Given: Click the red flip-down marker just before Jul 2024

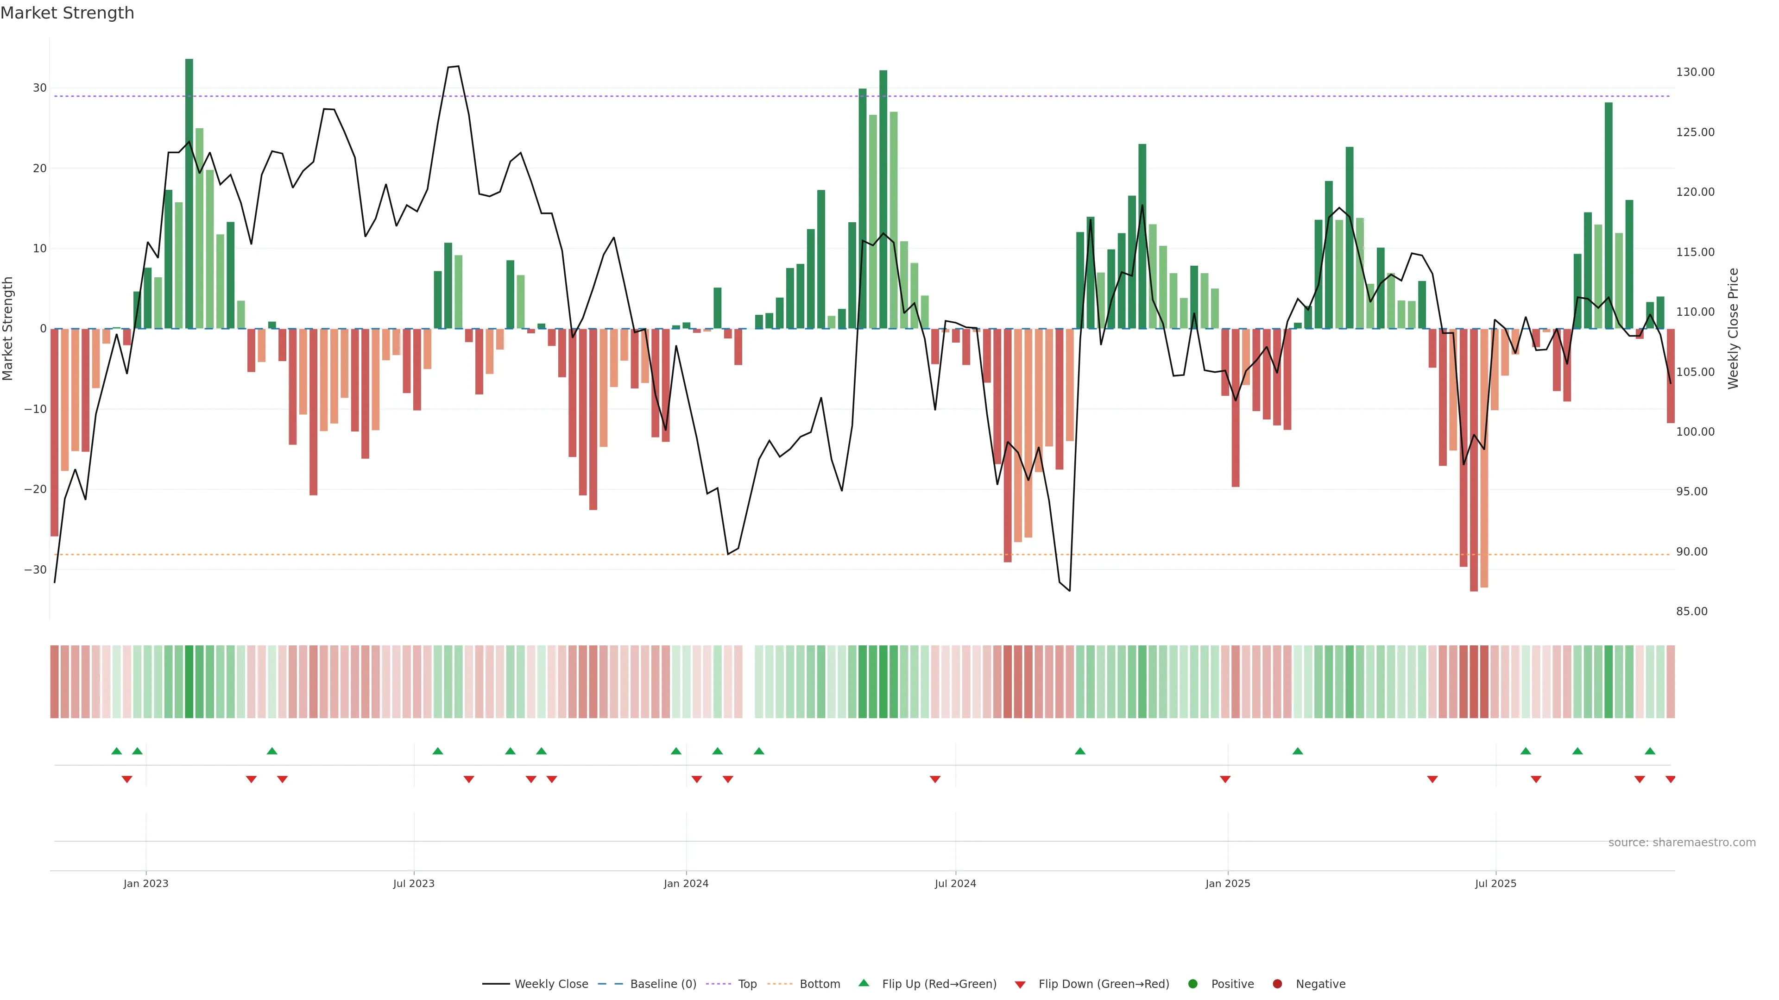Looking at the screenshot, I should tap(935, 779).
